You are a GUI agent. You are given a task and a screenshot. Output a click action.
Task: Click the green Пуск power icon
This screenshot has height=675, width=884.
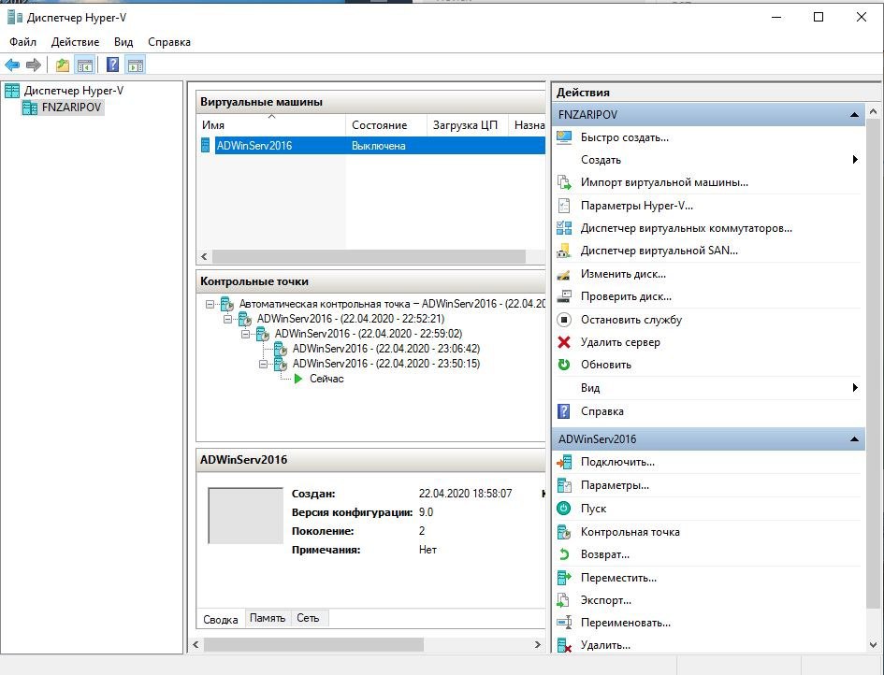[564, 509]
